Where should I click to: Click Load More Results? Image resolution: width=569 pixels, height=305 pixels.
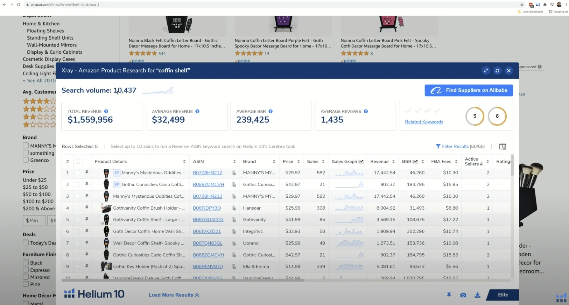click(x=174, y=295)
